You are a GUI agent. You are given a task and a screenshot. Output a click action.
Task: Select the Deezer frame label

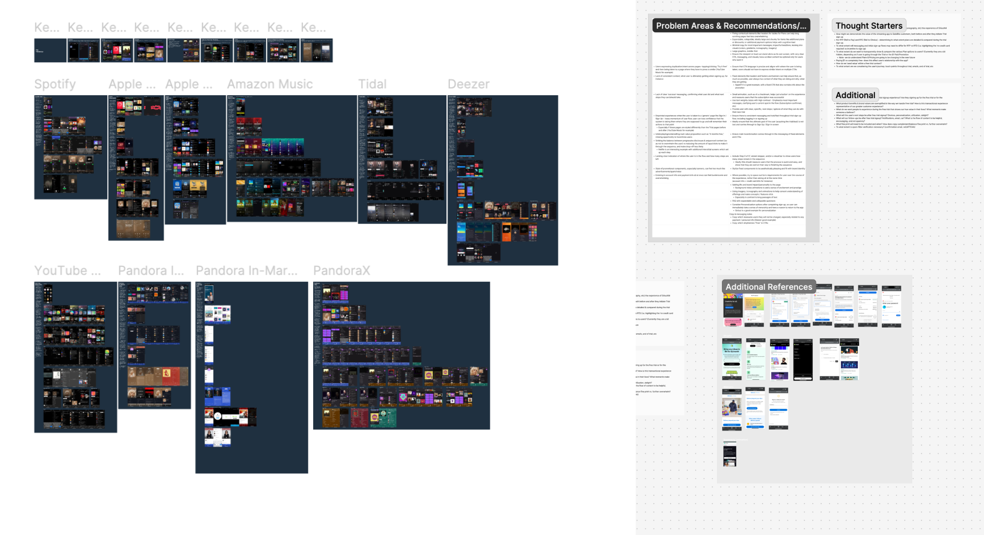tap(468, 84)
